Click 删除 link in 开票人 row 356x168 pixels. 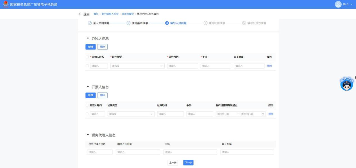(x=271, y=114)
